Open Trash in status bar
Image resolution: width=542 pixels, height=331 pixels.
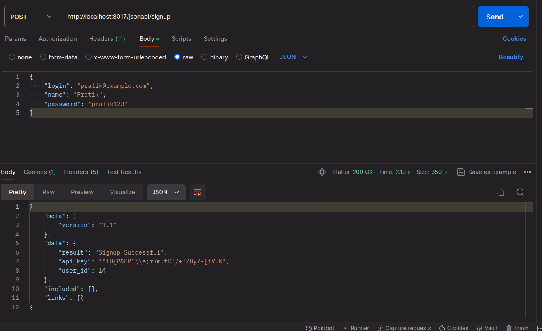click(517, 328)
